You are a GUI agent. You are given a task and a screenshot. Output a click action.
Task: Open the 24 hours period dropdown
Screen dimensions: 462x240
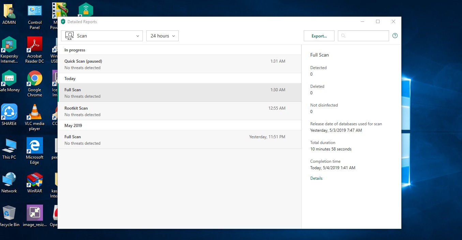(x=162, y=36)
